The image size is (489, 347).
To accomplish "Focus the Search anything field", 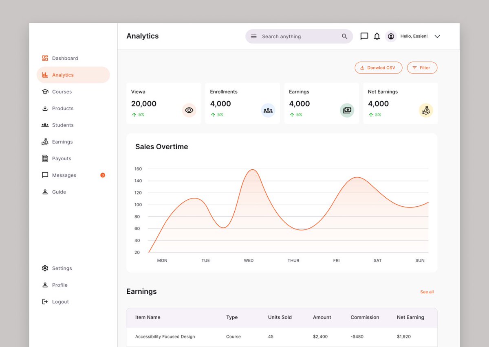I will pos(299,36).
